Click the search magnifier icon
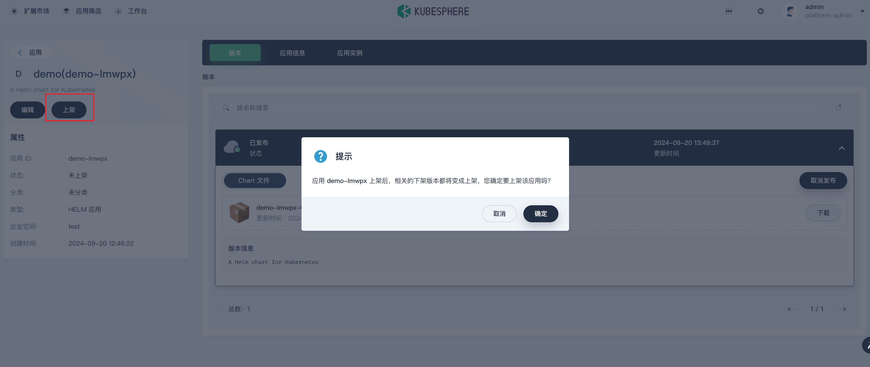 point(226,108)
